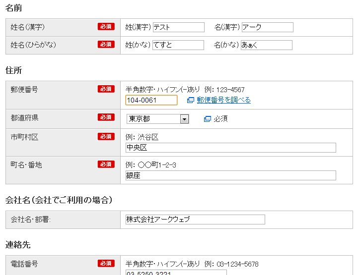Click the 名(かな) field containing あぁく
The width and height of the screenshot is (360, 275).
pyautogui.click(x=266, y=45)
